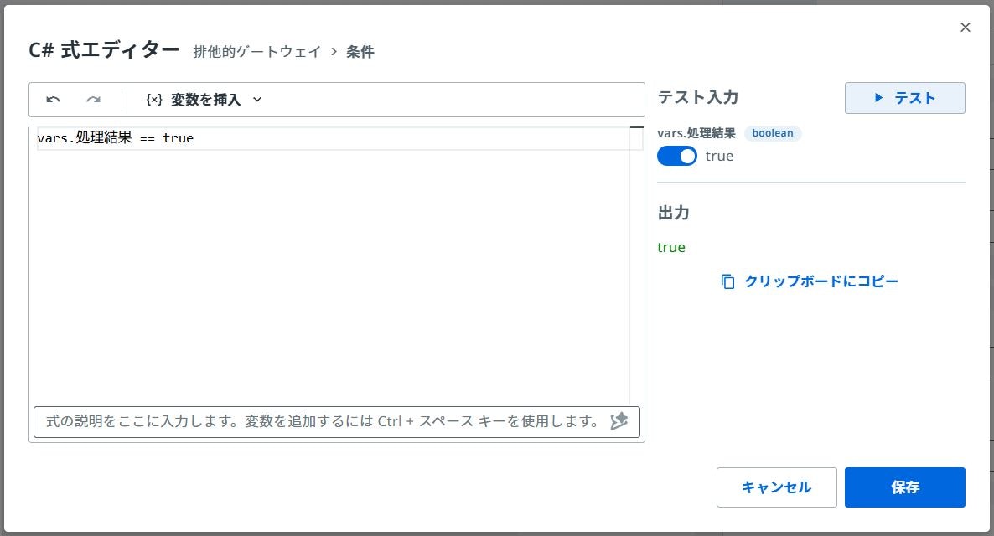Click the redo arrow icon
The height and width of the screenshot is (536, 994).
94,99
